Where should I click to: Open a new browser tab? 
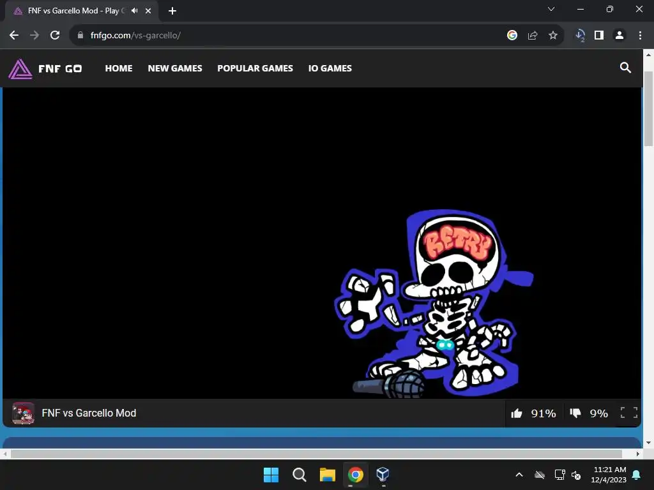pos(172,11)
